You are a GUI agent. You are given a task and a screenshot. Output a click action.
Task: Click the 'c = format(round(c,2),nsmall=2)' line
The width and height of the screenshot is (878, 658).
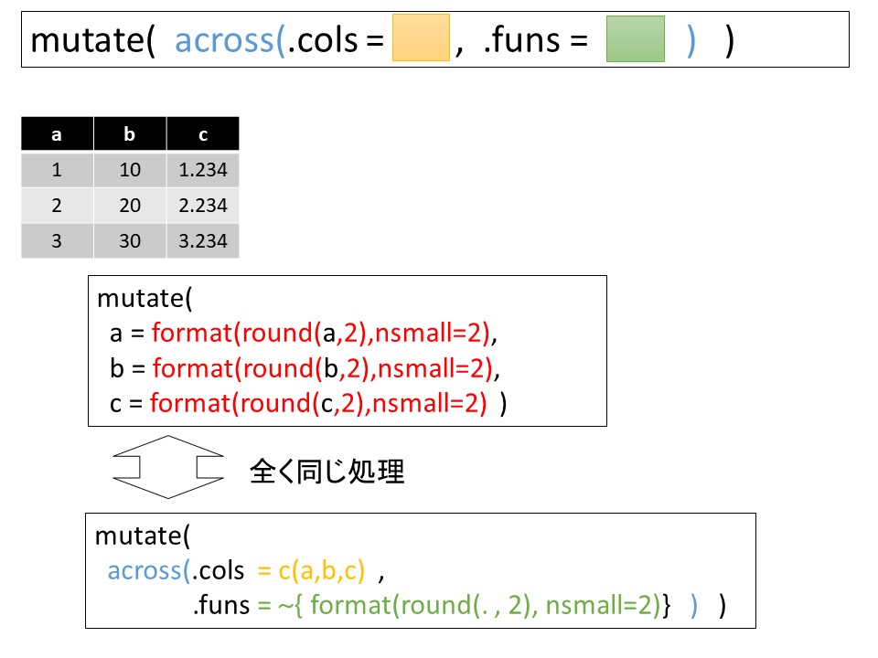[x=307, y=403]
